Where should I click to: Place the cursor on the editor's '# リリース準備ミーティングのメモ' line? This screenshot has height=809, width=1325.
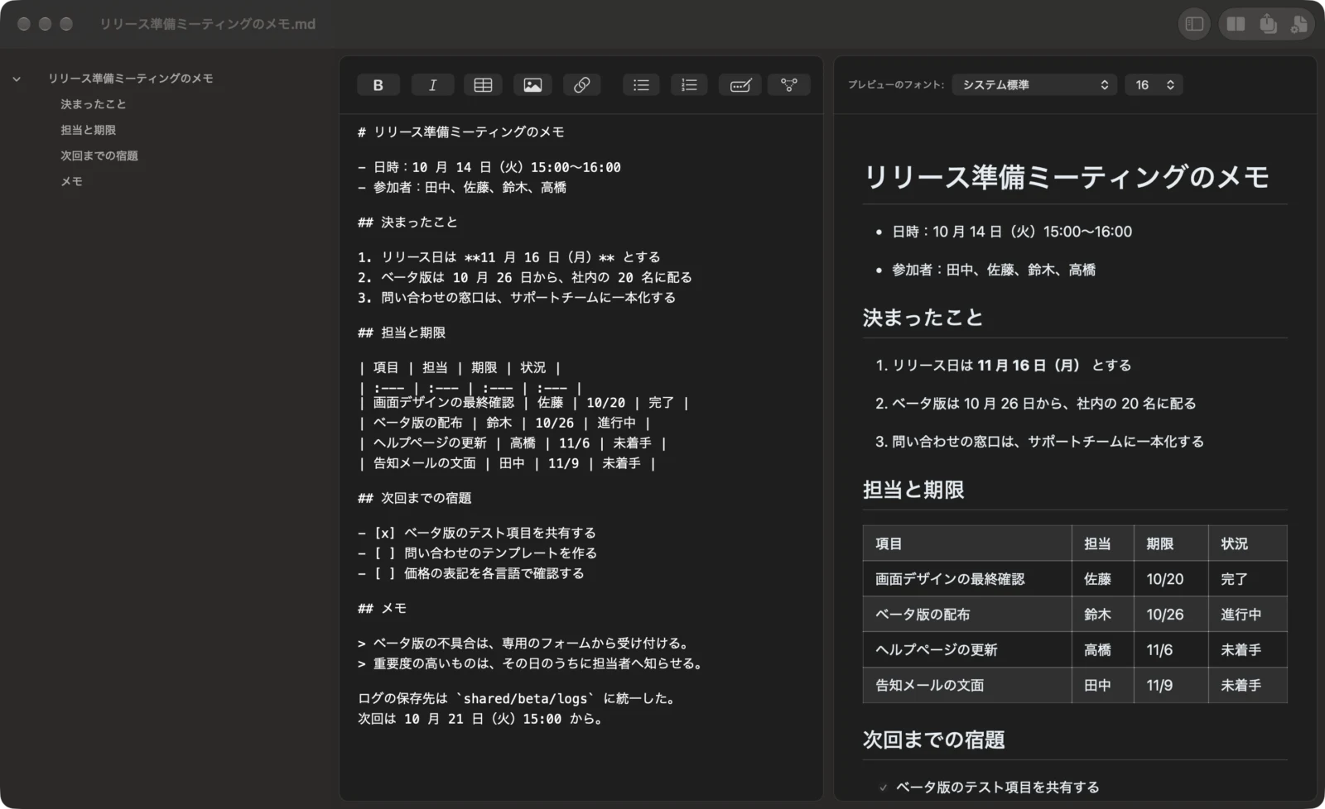click(461, 132)
